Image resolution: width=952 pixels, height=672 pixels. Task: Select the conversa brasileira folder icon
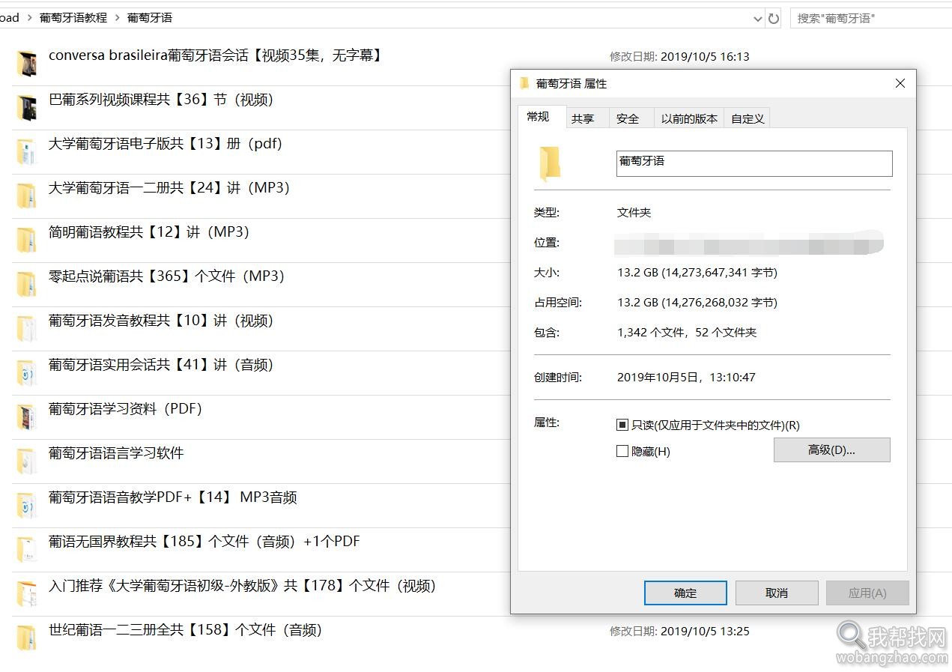[x=27, y=63]
